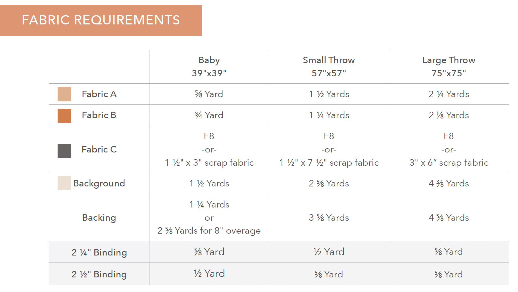Select the Fabric C dark gray swatch
Image resolution: width=518 pixels, height=292 pixels.
pos(64,151)
